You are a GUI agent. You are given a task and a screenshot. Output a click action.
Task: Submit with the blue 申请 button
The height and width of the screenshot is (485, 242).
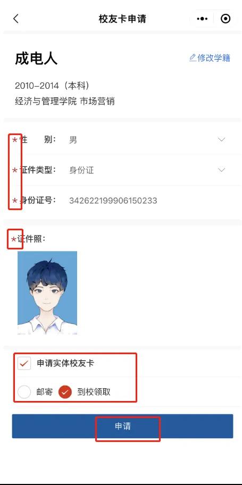click(x=122, y=426)
